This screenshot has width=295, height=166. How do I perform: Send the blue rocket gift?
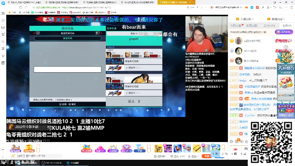177,149
